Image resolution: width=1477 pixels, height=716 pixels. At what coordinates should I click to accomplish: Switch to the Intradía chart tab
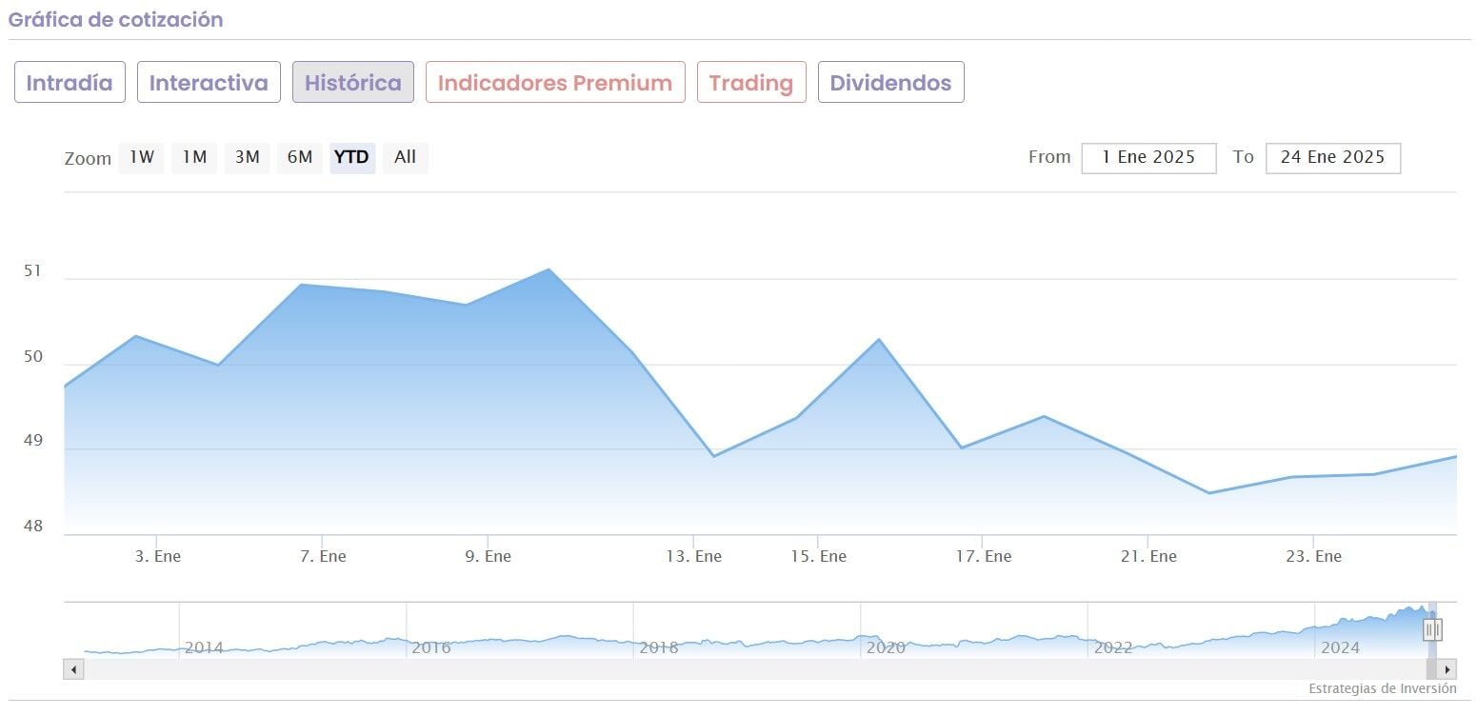(70, 83)
